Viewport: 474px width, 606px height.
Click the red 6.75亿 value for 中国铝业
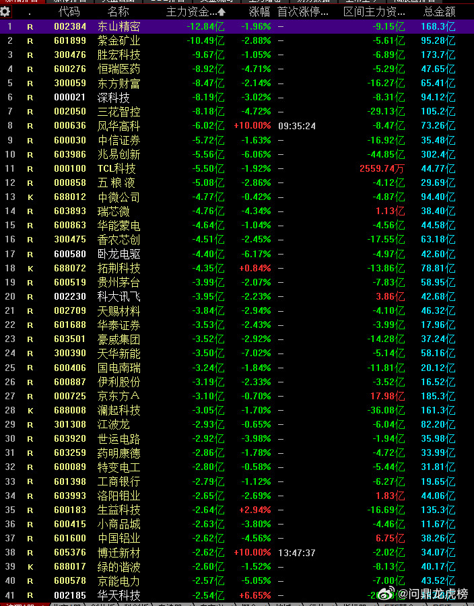[390, 539]
